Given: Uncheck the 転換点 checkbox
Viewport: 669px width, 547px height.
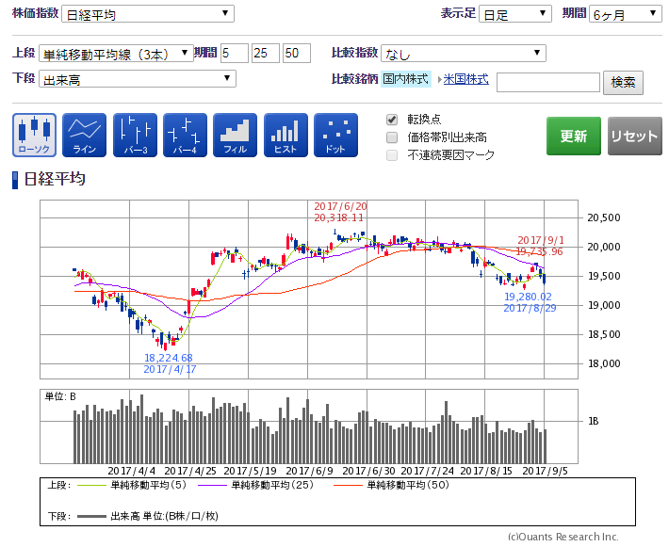Looking at the screenshot, I should (392, 120).
